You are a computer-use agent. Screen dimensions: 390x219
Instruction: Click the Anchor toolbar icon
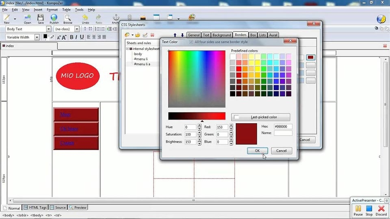(116, 17)
